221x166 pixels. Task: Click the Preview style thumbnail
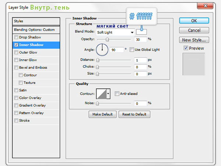pyautogui.click(x=194, y=64)
